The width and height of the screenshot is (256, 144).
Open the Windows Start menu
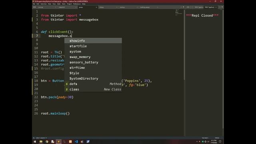[x=35, y=142]
